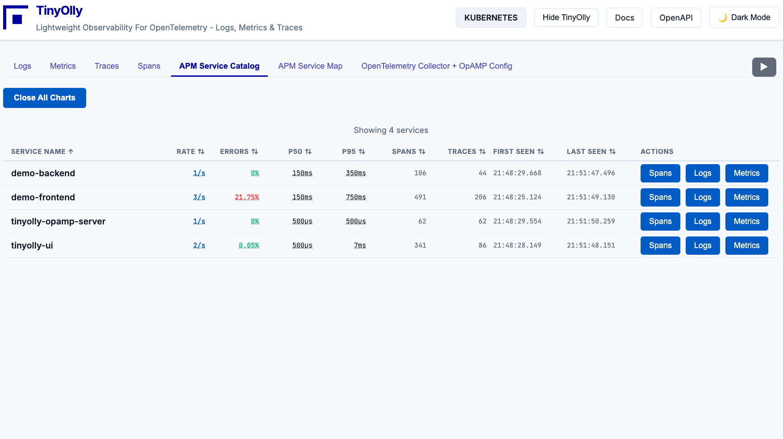The width and height of the screenshot is (783, 439).
Task: Click the TinyOlly logo icon
Action: click(16, 18)
